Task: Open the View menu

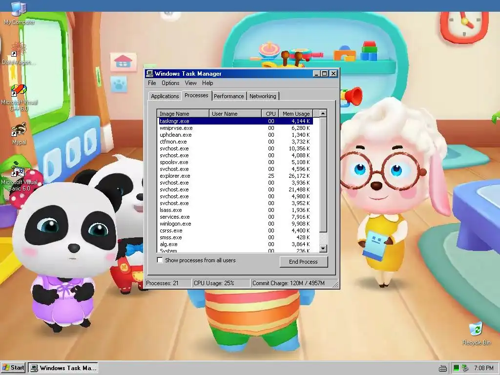Action: 190,83
